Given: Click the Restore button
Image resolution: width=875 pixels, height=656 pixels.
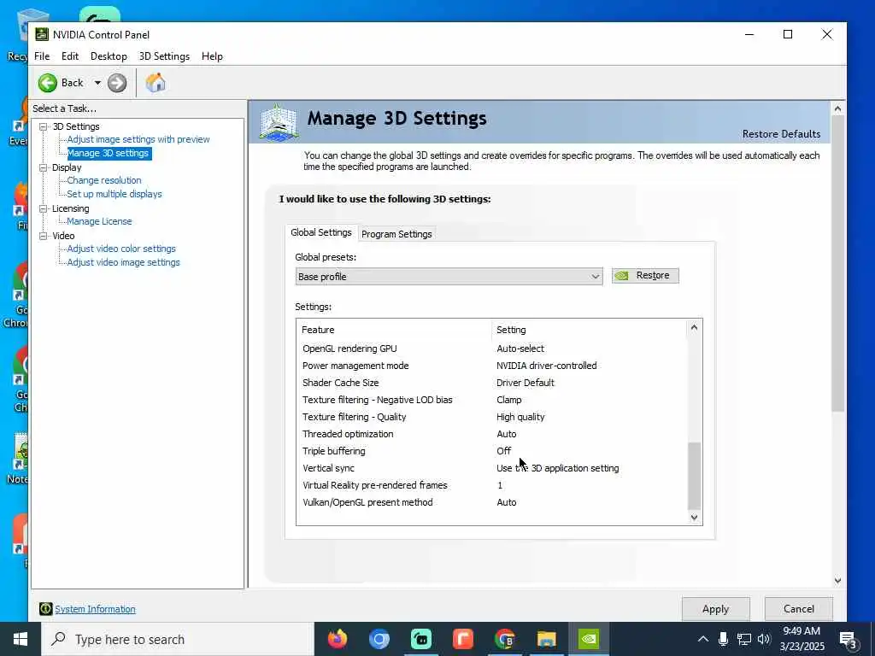Looking at the screenshot, I should click(645, 276).
